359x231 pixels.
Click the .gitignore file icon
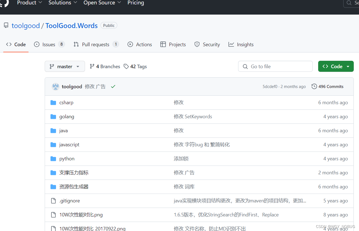(x=53, y=201)
